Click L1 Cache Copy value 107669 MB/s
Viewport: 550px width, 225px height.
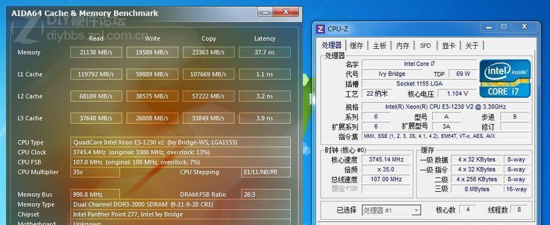(209, 74)
